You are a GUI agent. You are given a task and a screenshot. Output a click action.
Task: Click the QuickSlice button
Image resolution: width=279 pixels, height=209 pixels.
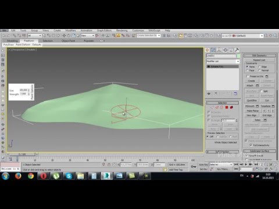tap(252, 100)
